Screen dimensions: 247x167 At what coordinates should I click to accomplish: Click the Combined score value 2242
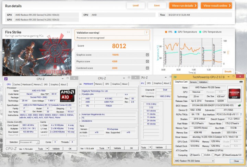tap(115, 68)
